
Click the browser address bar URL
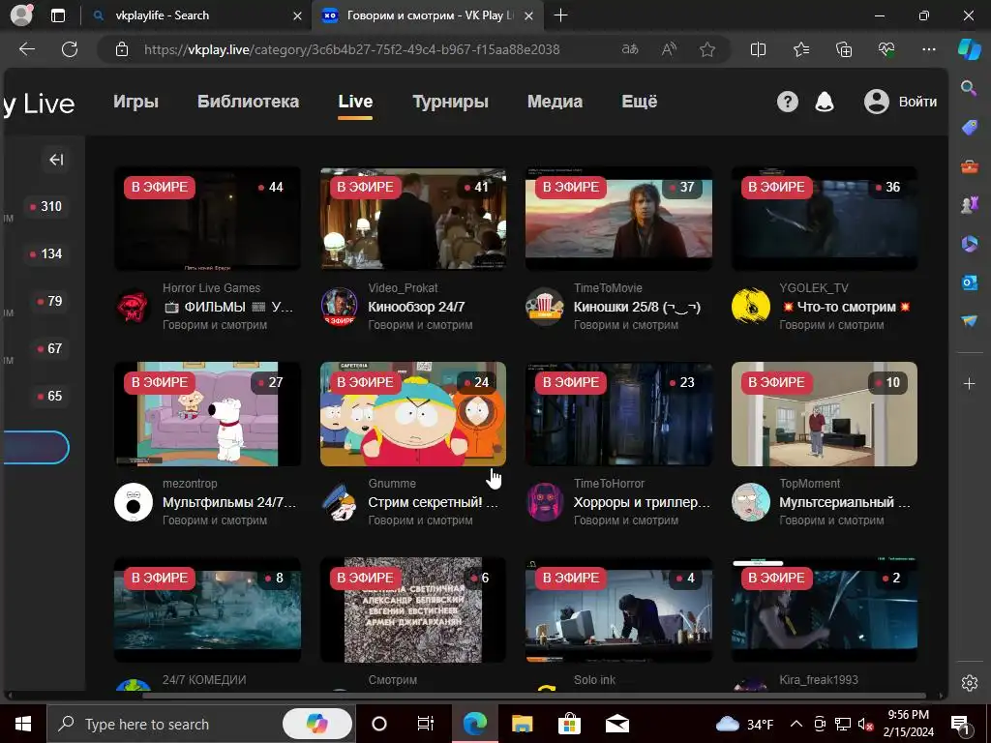pos(351,49)
